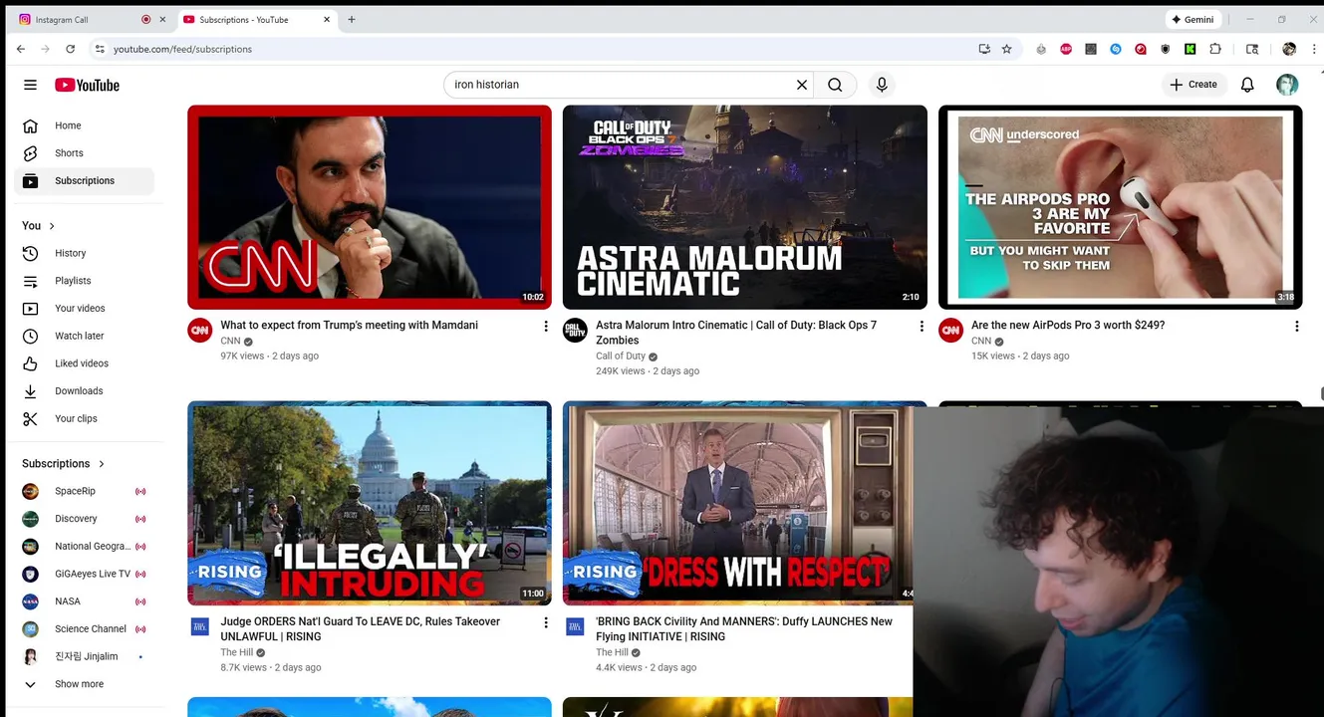Open the account avatar menu
The width and height of the screenshot is (1324, 717).
coord(1287,86)
